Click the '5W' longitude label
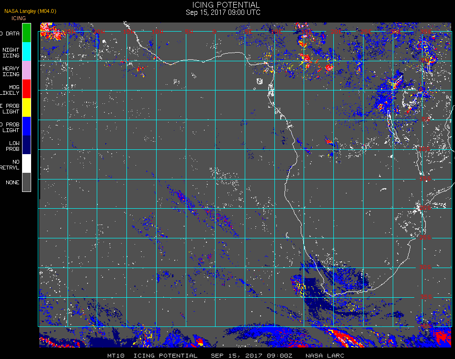The width and height of the screenshot is (455, 359). [189, 31]
